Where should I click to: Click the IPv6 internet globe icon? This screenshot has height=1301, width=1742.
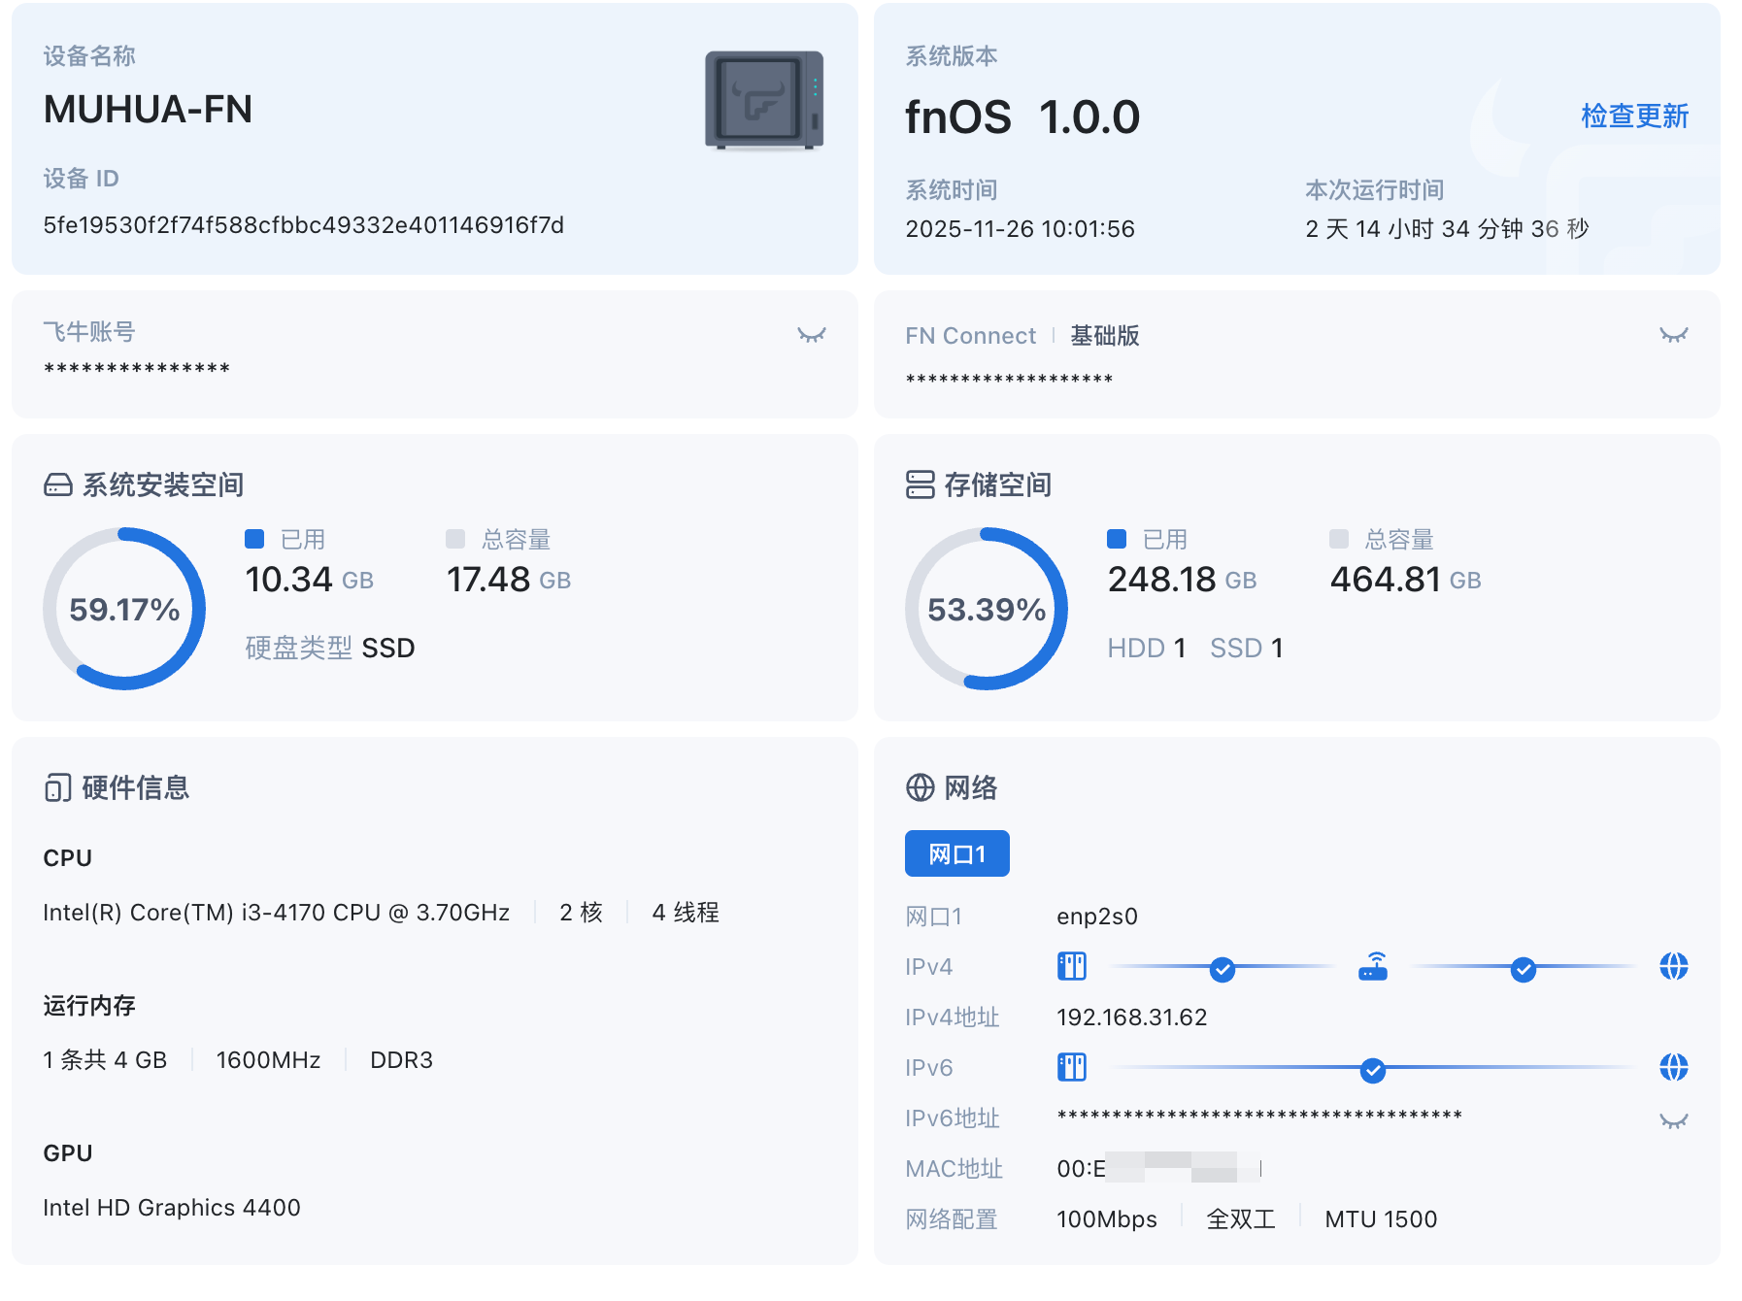pos(1673,1067)
